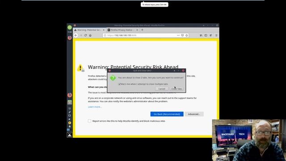Click Go Back (Recommended) button
Viewport: 286px width, 161px height.
coord(167,114)
